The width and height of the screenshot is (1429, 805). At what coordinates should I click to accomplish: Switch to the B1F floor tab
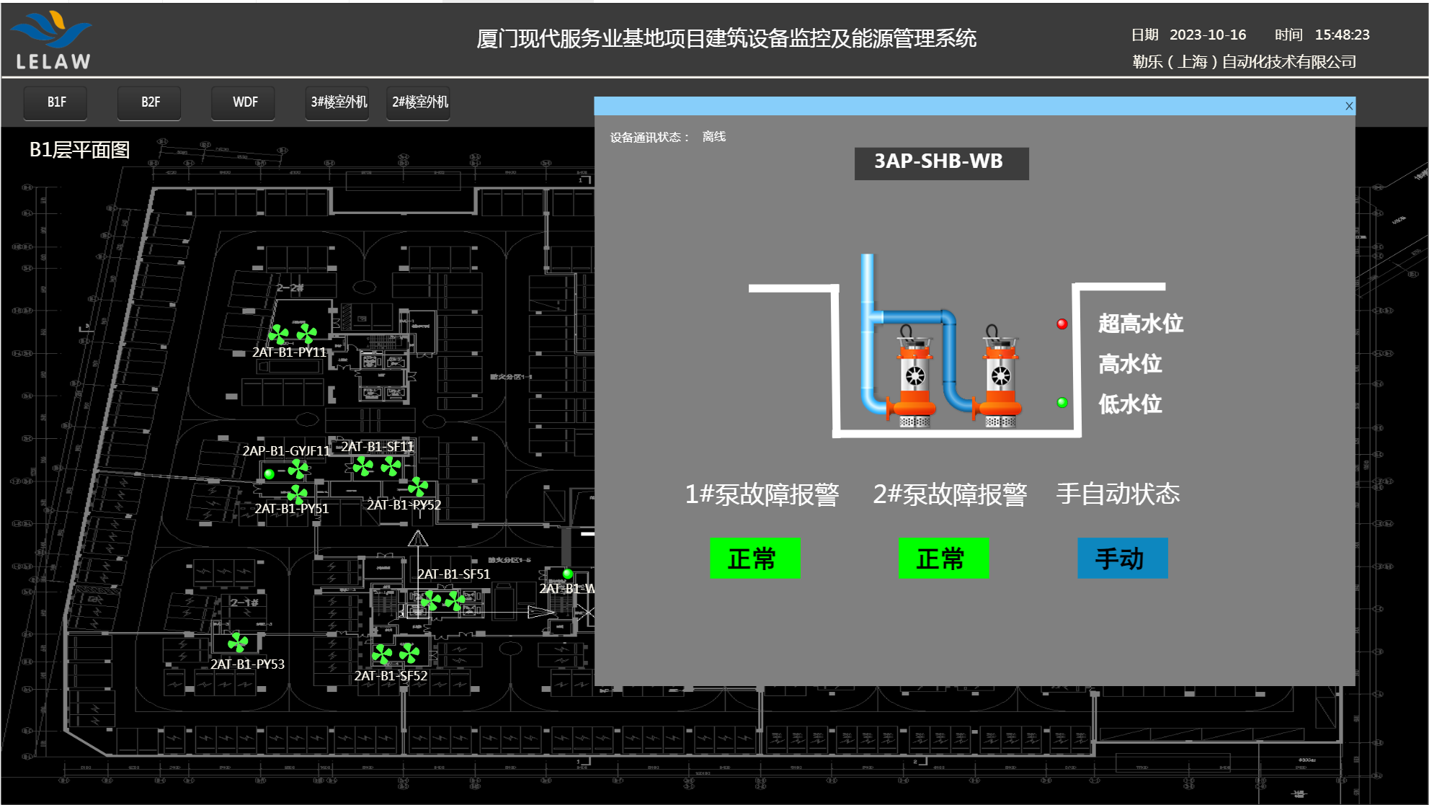click(x=56, y=102)
